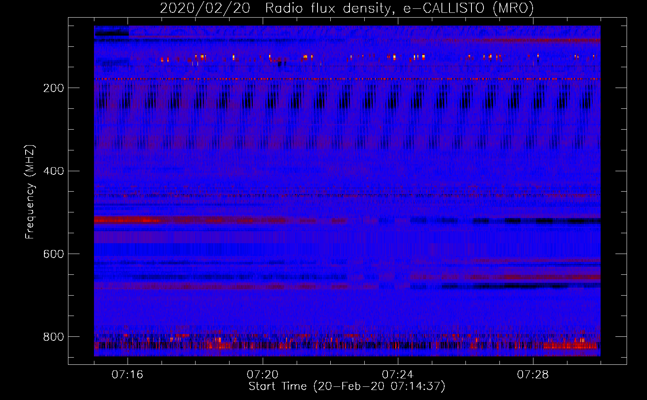Click the 200 frequency tick label

53,88
